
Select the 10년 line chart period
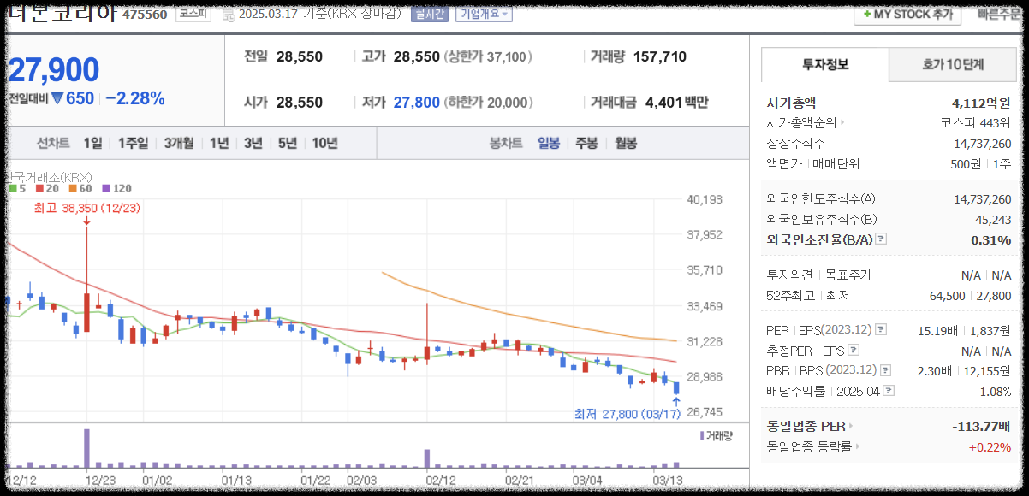tap(324, 143)
